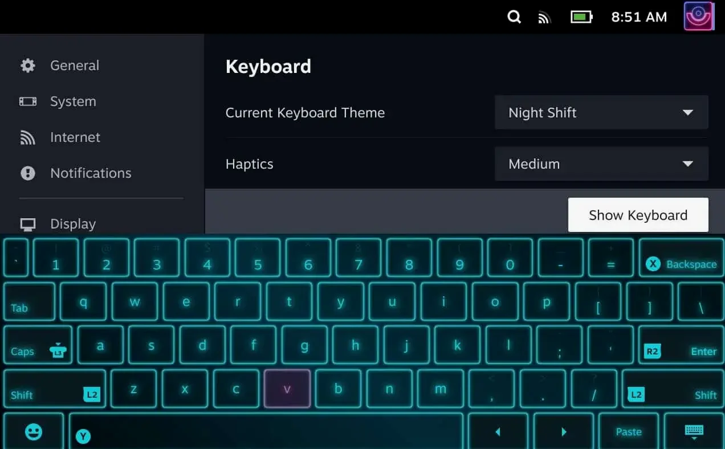
Task: Open the user profile avatar
Action: [x=699, y=16]
